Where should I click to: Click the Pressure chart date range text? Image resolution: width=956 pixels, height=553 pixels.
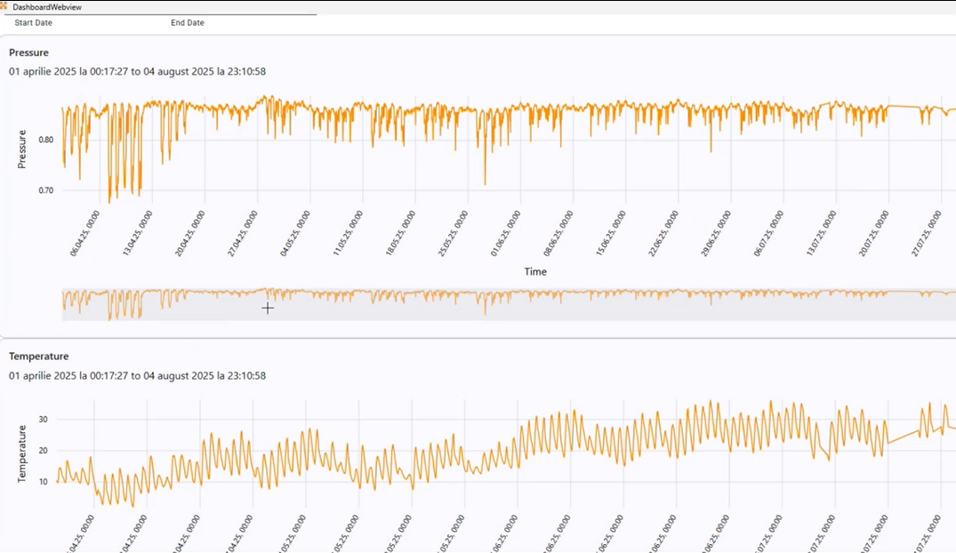pyautogui.click(x=138, y=71)
